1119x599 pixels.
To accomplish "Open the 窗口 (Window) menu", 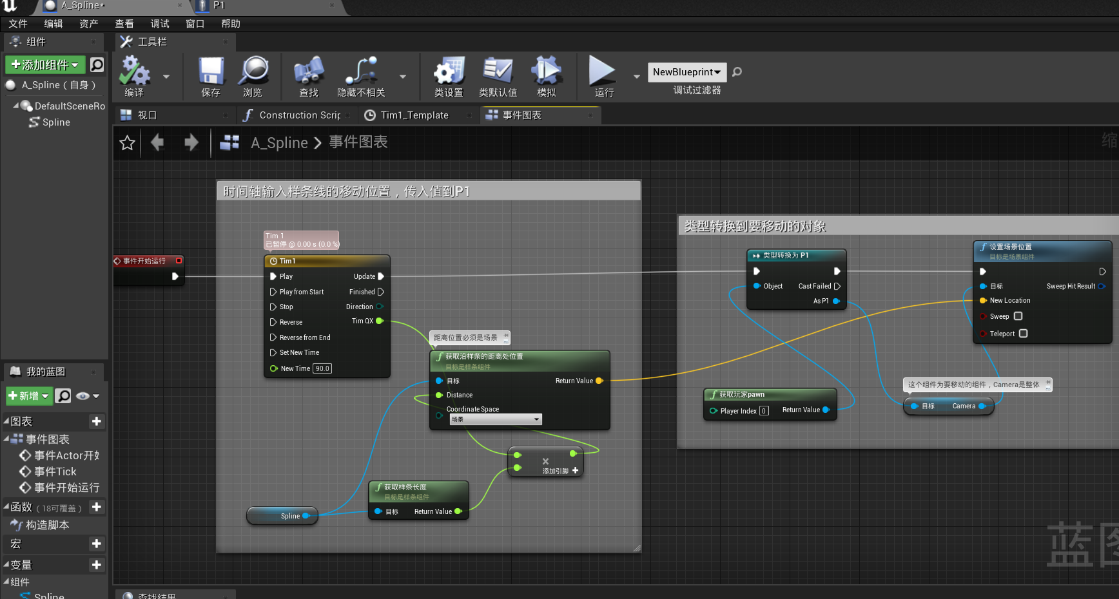I will [195, 24].
